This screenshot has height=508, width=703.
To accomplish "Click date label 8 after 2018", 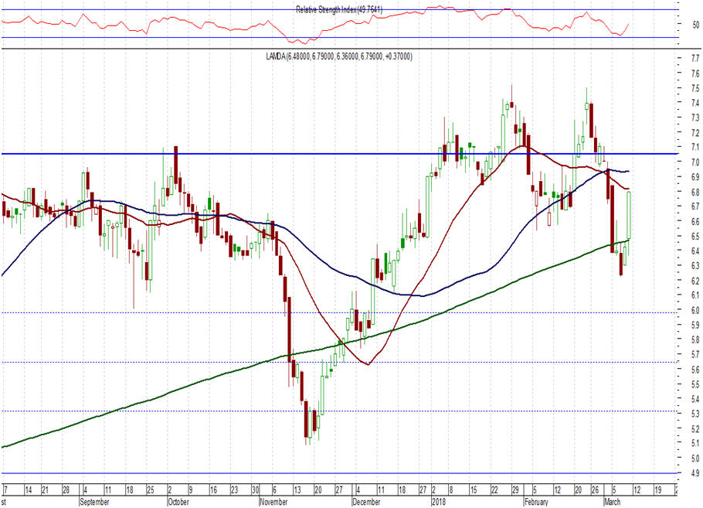I will click(x=451, y=490).
